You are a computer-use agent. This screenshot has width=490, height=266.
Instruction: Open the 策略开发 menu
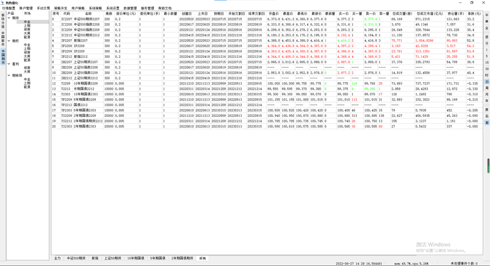point(61,9)
